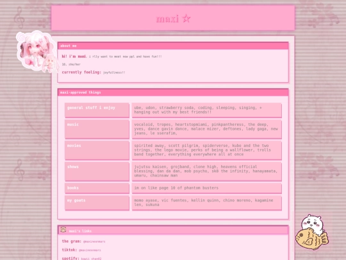Image resolution: width=346 pixels, height=260 pixels.
Task: Click the "18, she/her" line
Action: click(x=71, y=64)
